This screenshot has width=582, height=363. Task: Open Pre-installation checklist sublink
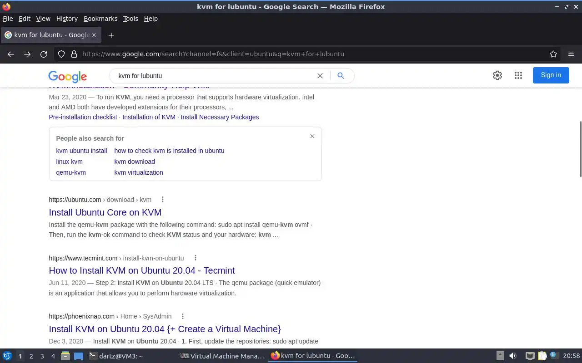point(83,117)
